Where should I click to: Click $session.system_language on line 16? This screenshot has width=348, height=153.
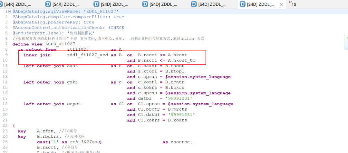[198, 93]
